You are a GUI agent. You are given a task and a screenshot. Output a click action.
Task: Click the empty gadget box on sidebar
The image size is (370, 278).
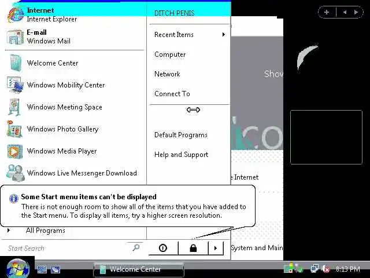[x=326, y=137]
